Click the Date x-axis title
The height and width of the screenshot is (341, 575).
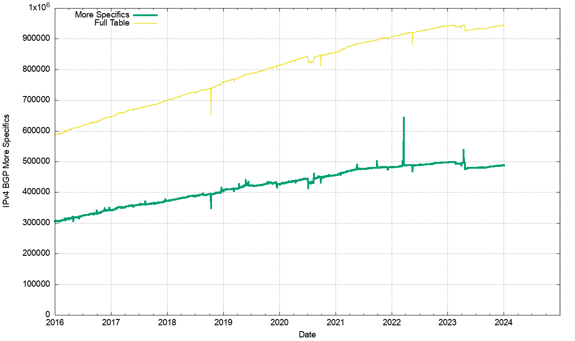307,335
